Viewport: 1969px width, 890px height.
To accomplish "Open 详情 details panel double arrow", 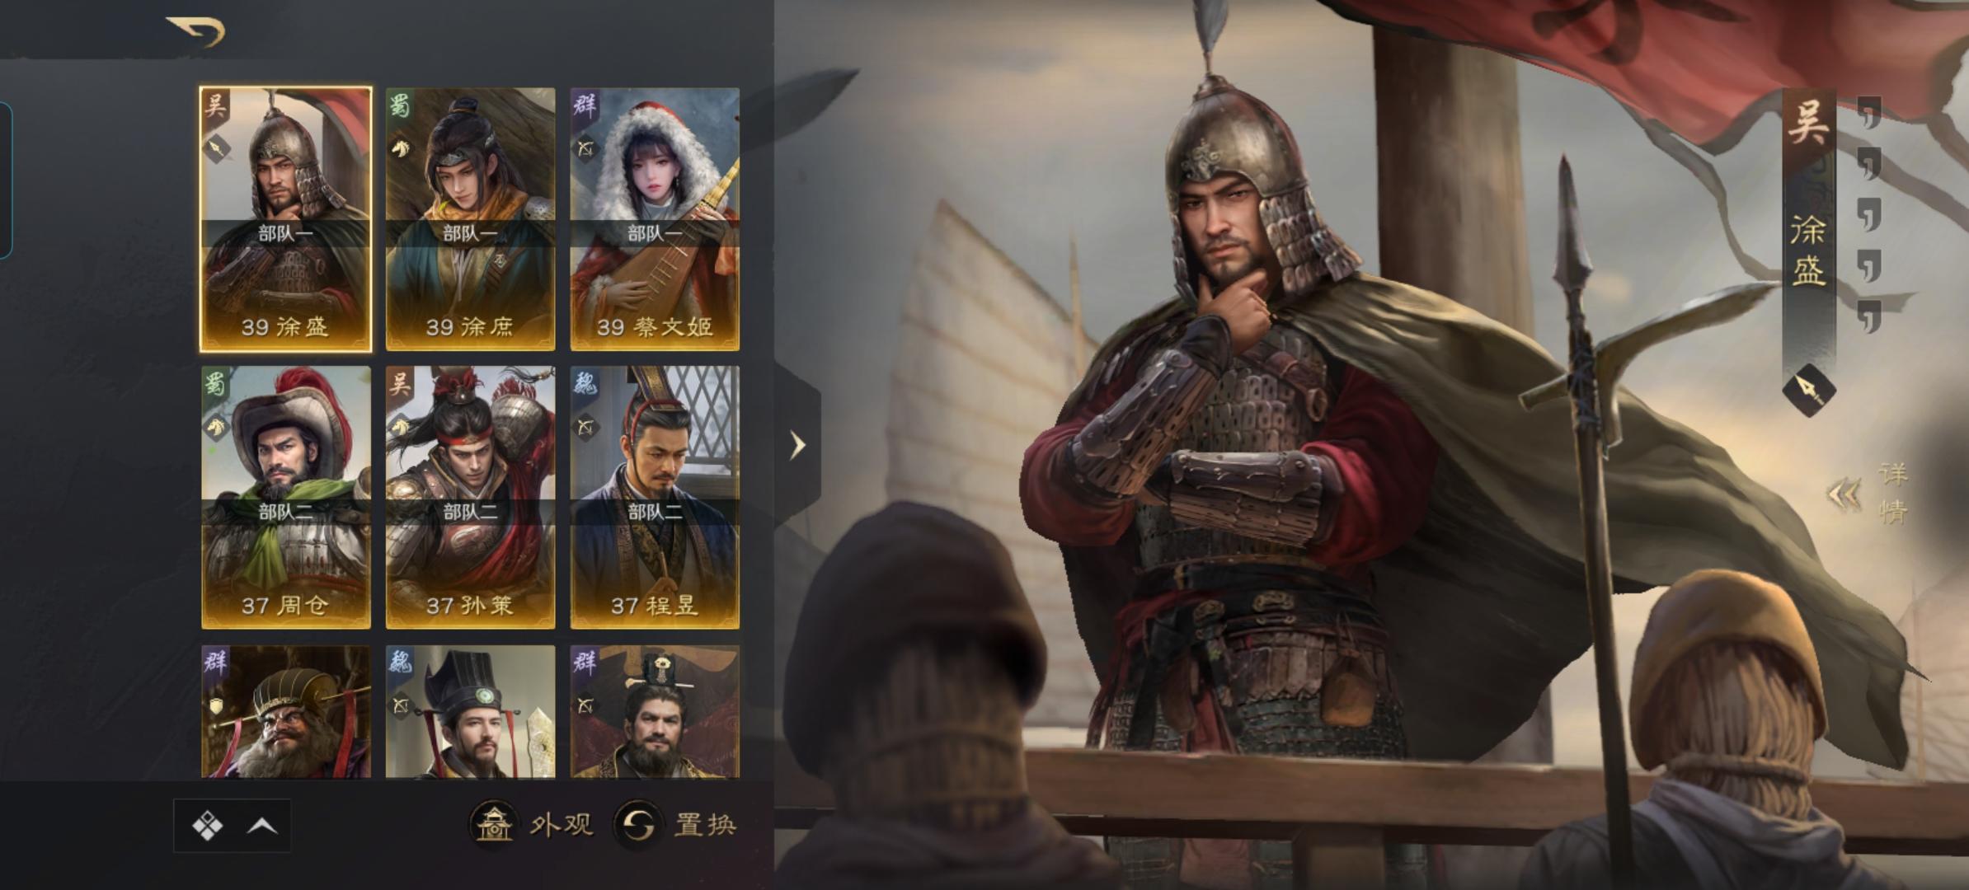I will point(1845,494).
